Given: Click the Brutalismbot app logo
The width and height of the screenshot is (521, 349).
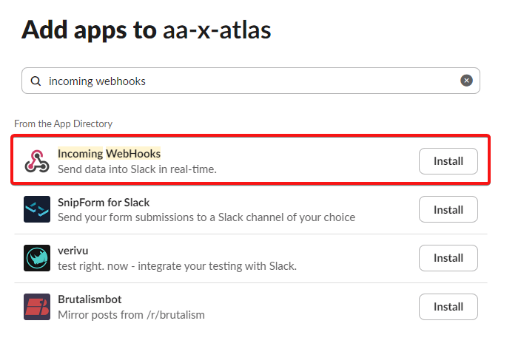Looking at the screenshot, I should click(37, 307).
